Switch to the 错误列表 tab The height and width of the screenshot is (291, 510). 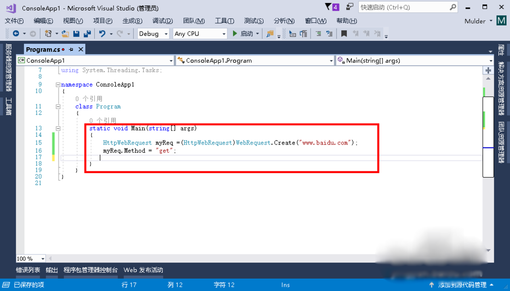[28, 270]
